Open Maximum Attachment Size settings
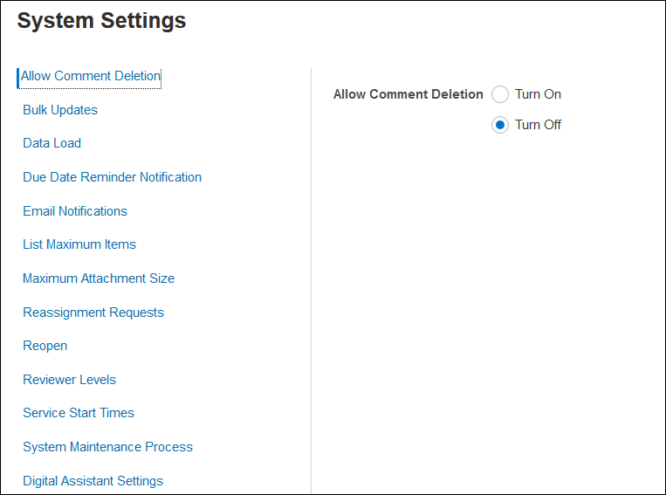The width and height of the screenshot is (666, 495). pyautogui.click(x=99, y=278)
